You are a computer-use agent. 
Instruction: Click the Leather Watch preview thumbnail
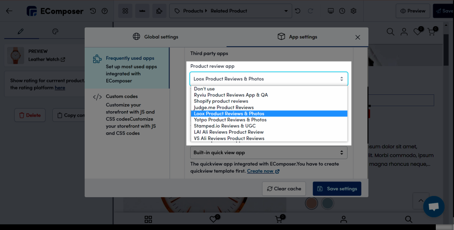pyautogui.click(x=16, y=55)
